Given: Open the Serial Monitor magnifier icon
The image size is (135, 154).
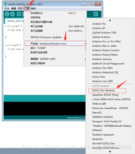Looking at the screenshot, I should pyautogui.click(x=96, y=14).
